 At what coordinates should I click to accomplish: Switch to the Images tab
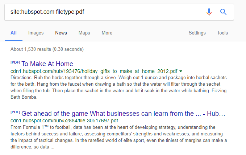pyautogui.click(x=36, y=33)
